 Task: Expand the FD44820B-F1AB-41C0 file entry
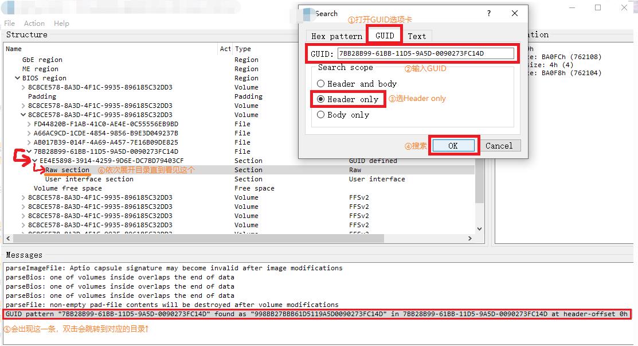tap(30, 124)
